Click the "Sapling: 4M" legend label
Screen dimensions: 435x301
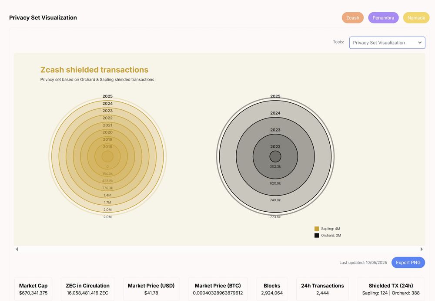[331, 229]
